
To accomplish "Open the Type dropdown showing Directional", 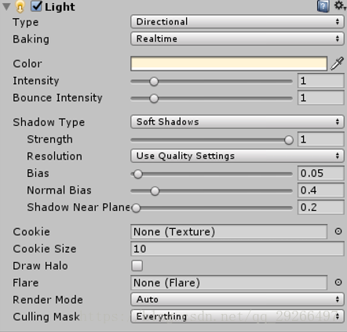I will point(237,21).
